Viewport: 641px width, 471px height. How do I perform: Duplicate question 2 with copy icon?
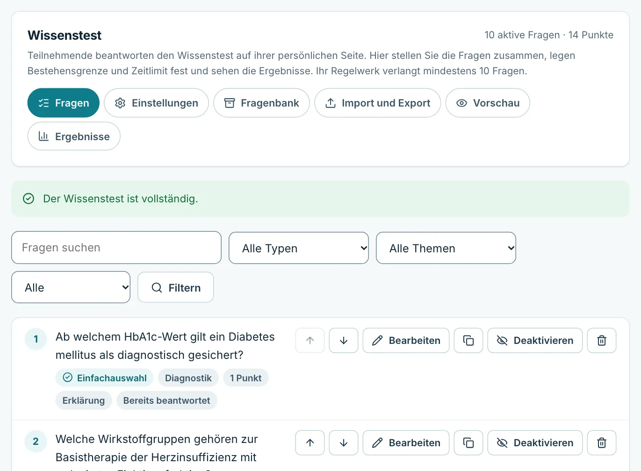(x=468, y=443)
